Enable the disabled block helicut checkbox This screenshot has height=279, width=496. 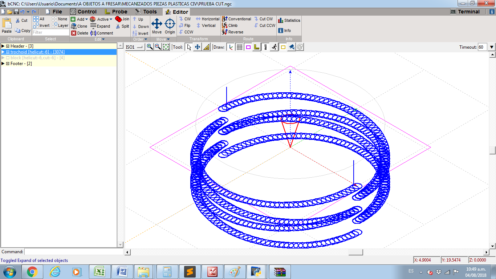click(x=8, y=58)
